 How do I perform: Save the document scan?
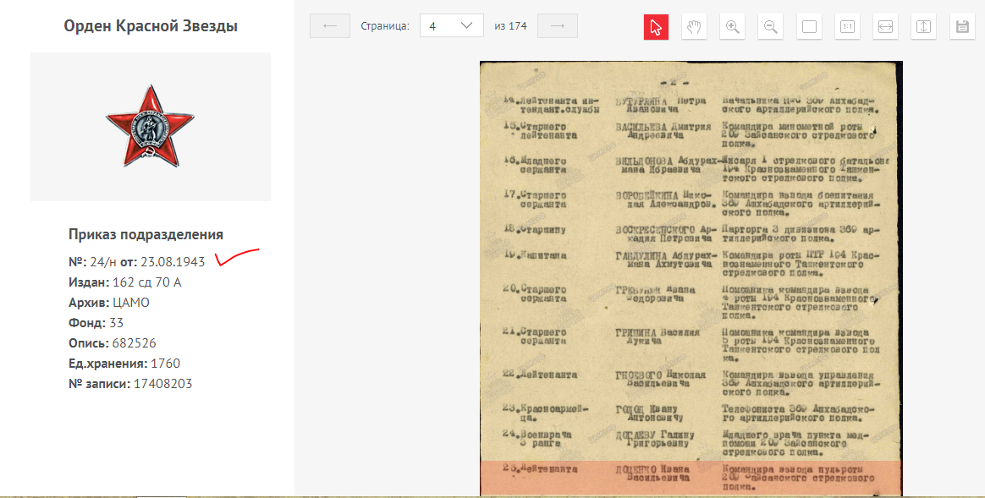[x=962, y=26]
